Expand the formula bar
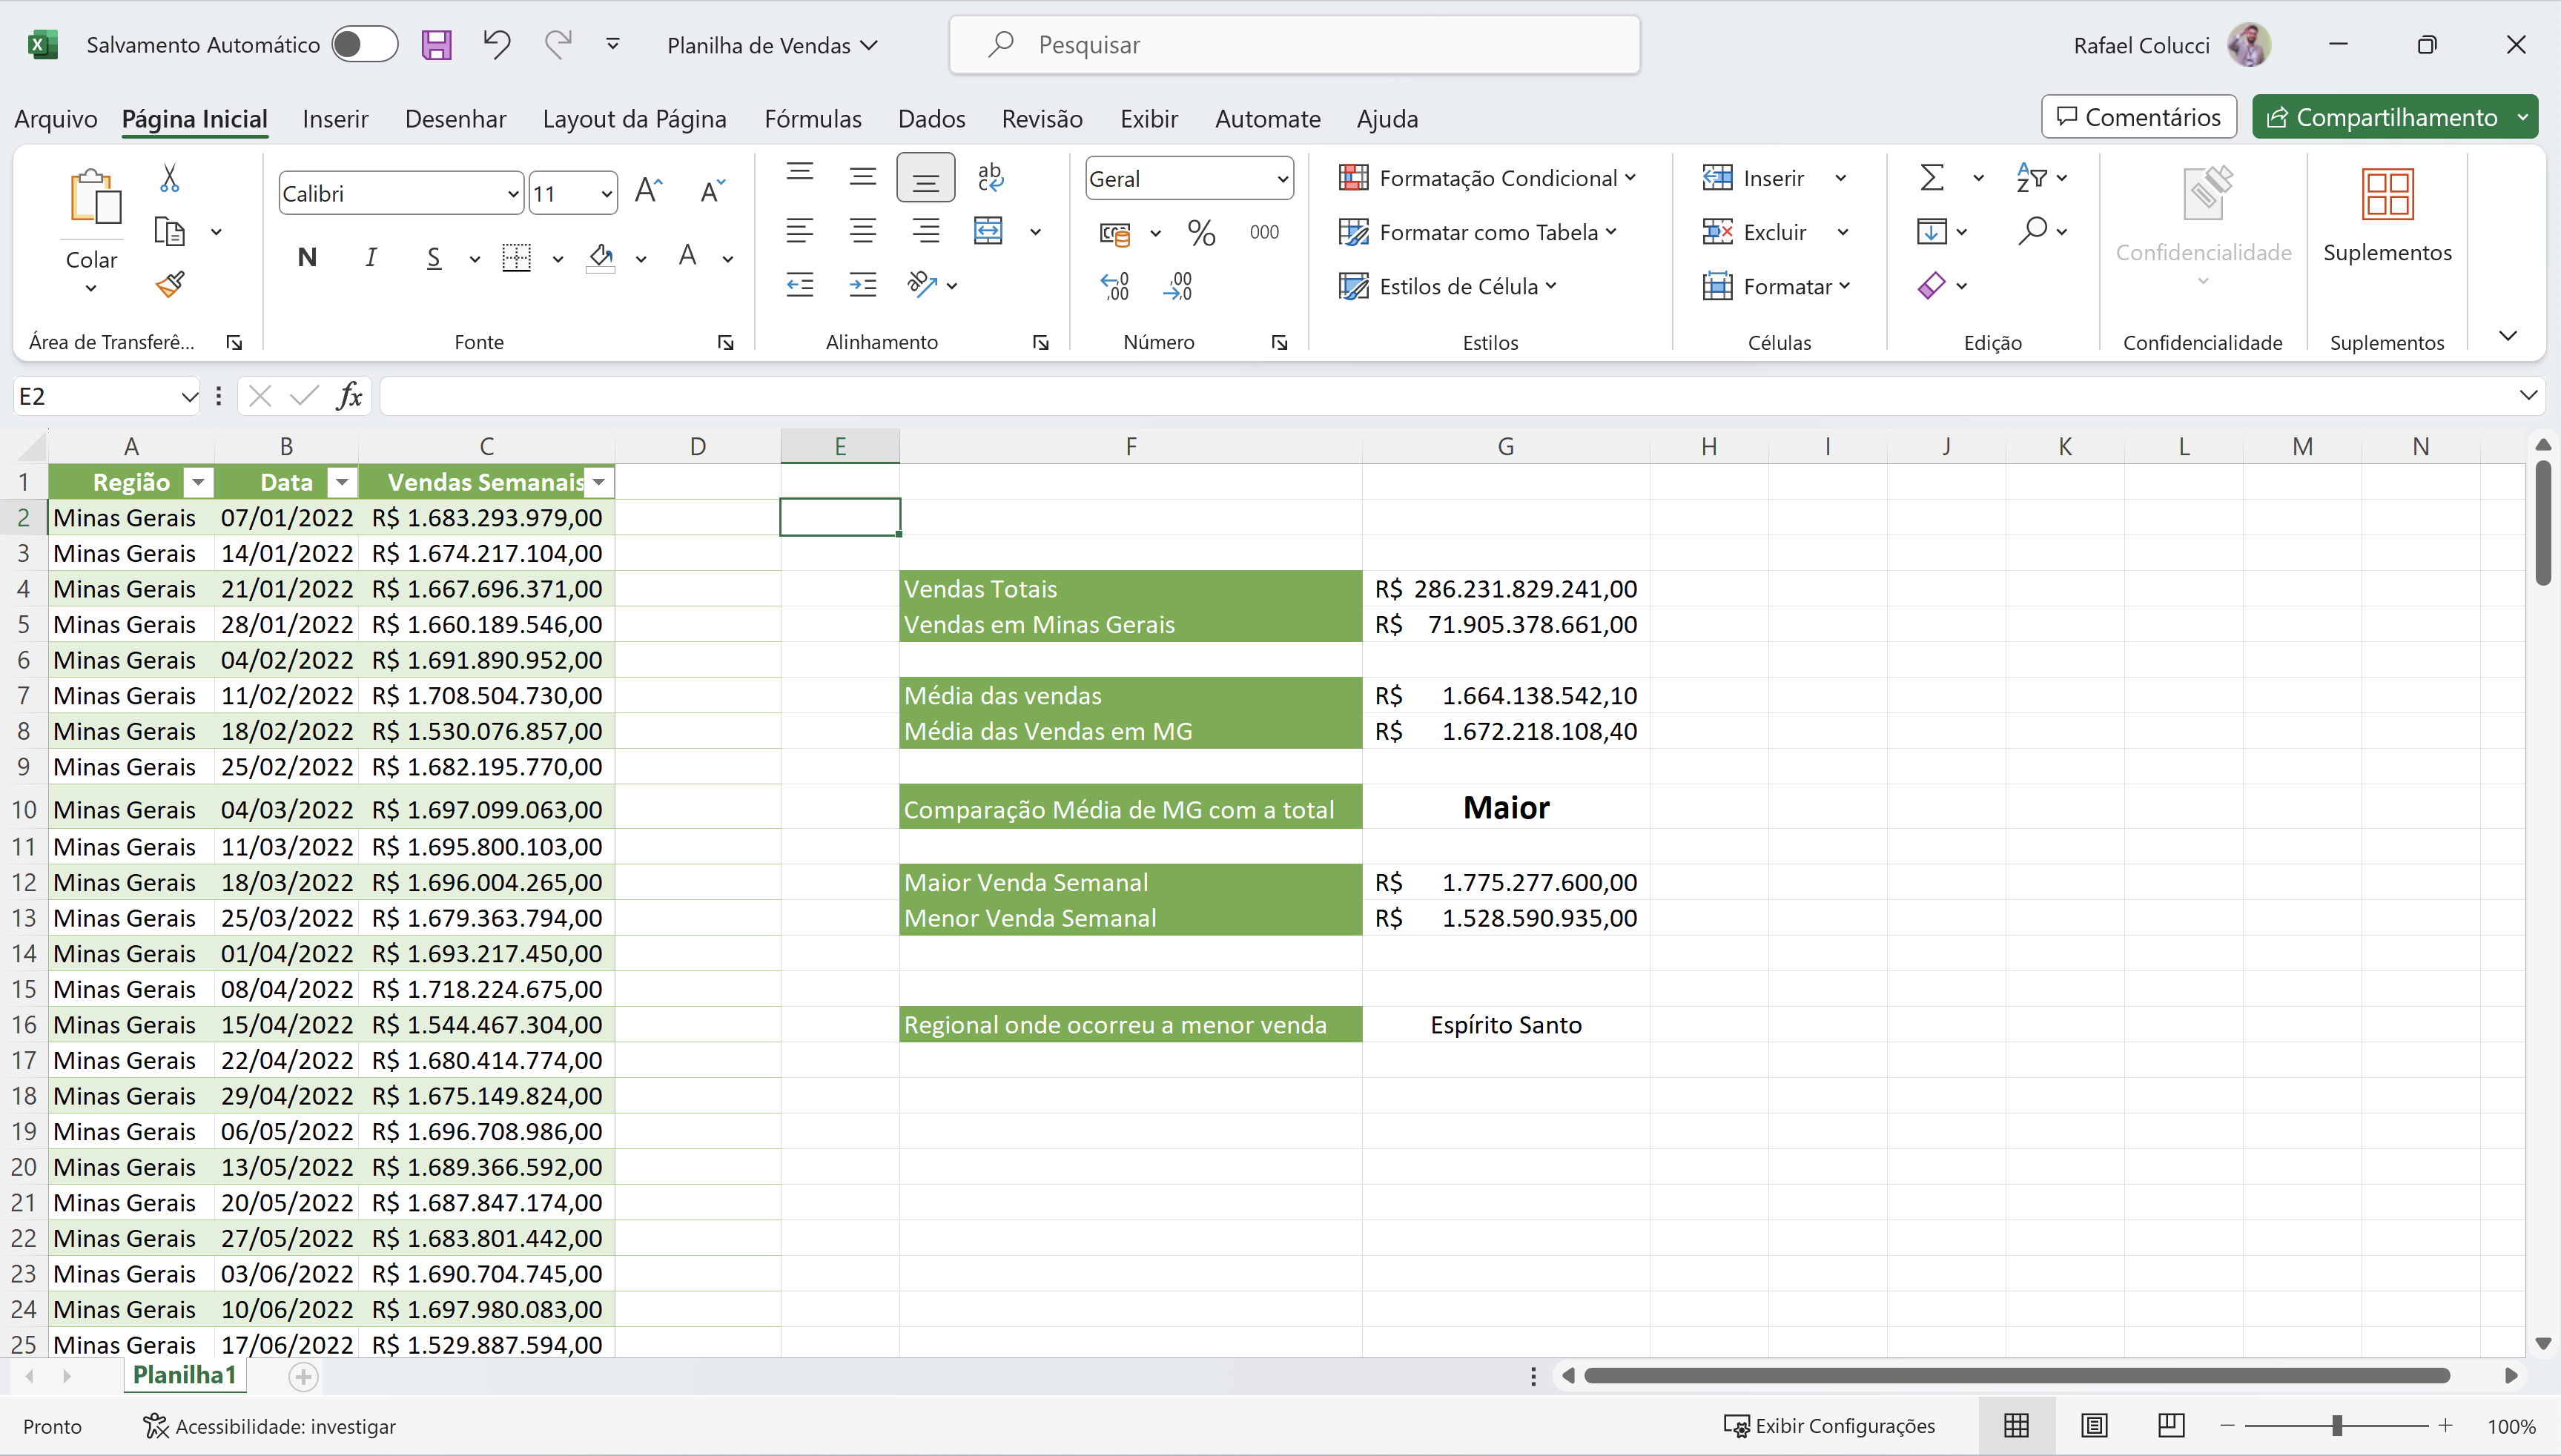 click(x=2527, y=395)
